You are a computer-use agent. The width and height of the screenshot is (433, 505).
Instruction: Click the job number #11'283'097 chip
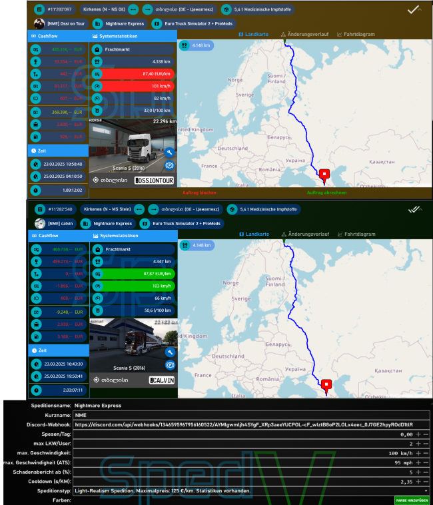point(55,9)
